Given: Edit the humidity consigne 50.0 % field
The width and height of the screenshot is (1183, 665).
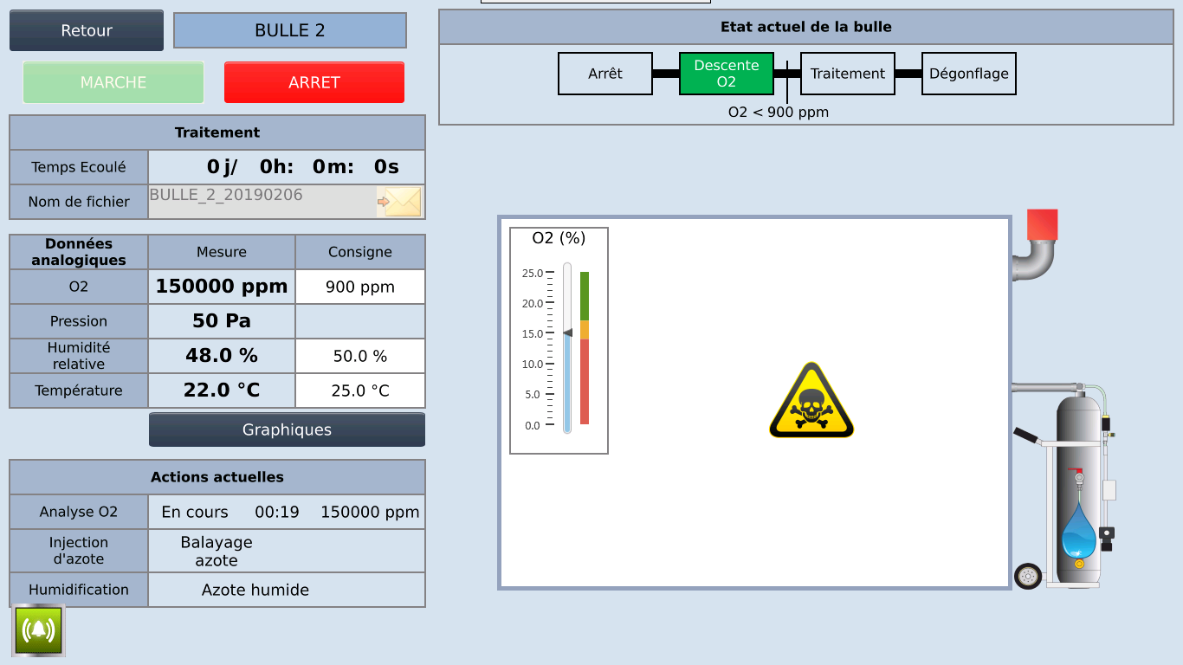Looking at the screenshot, I should (x=359, y=356).
